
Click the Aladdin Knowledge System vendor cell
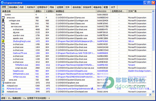(140, 71)
